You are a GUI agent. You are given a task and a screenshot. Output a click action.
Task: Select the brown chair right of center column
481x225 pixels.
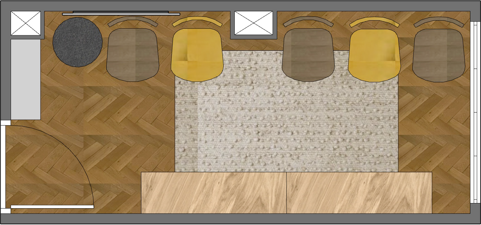[308, 55]
